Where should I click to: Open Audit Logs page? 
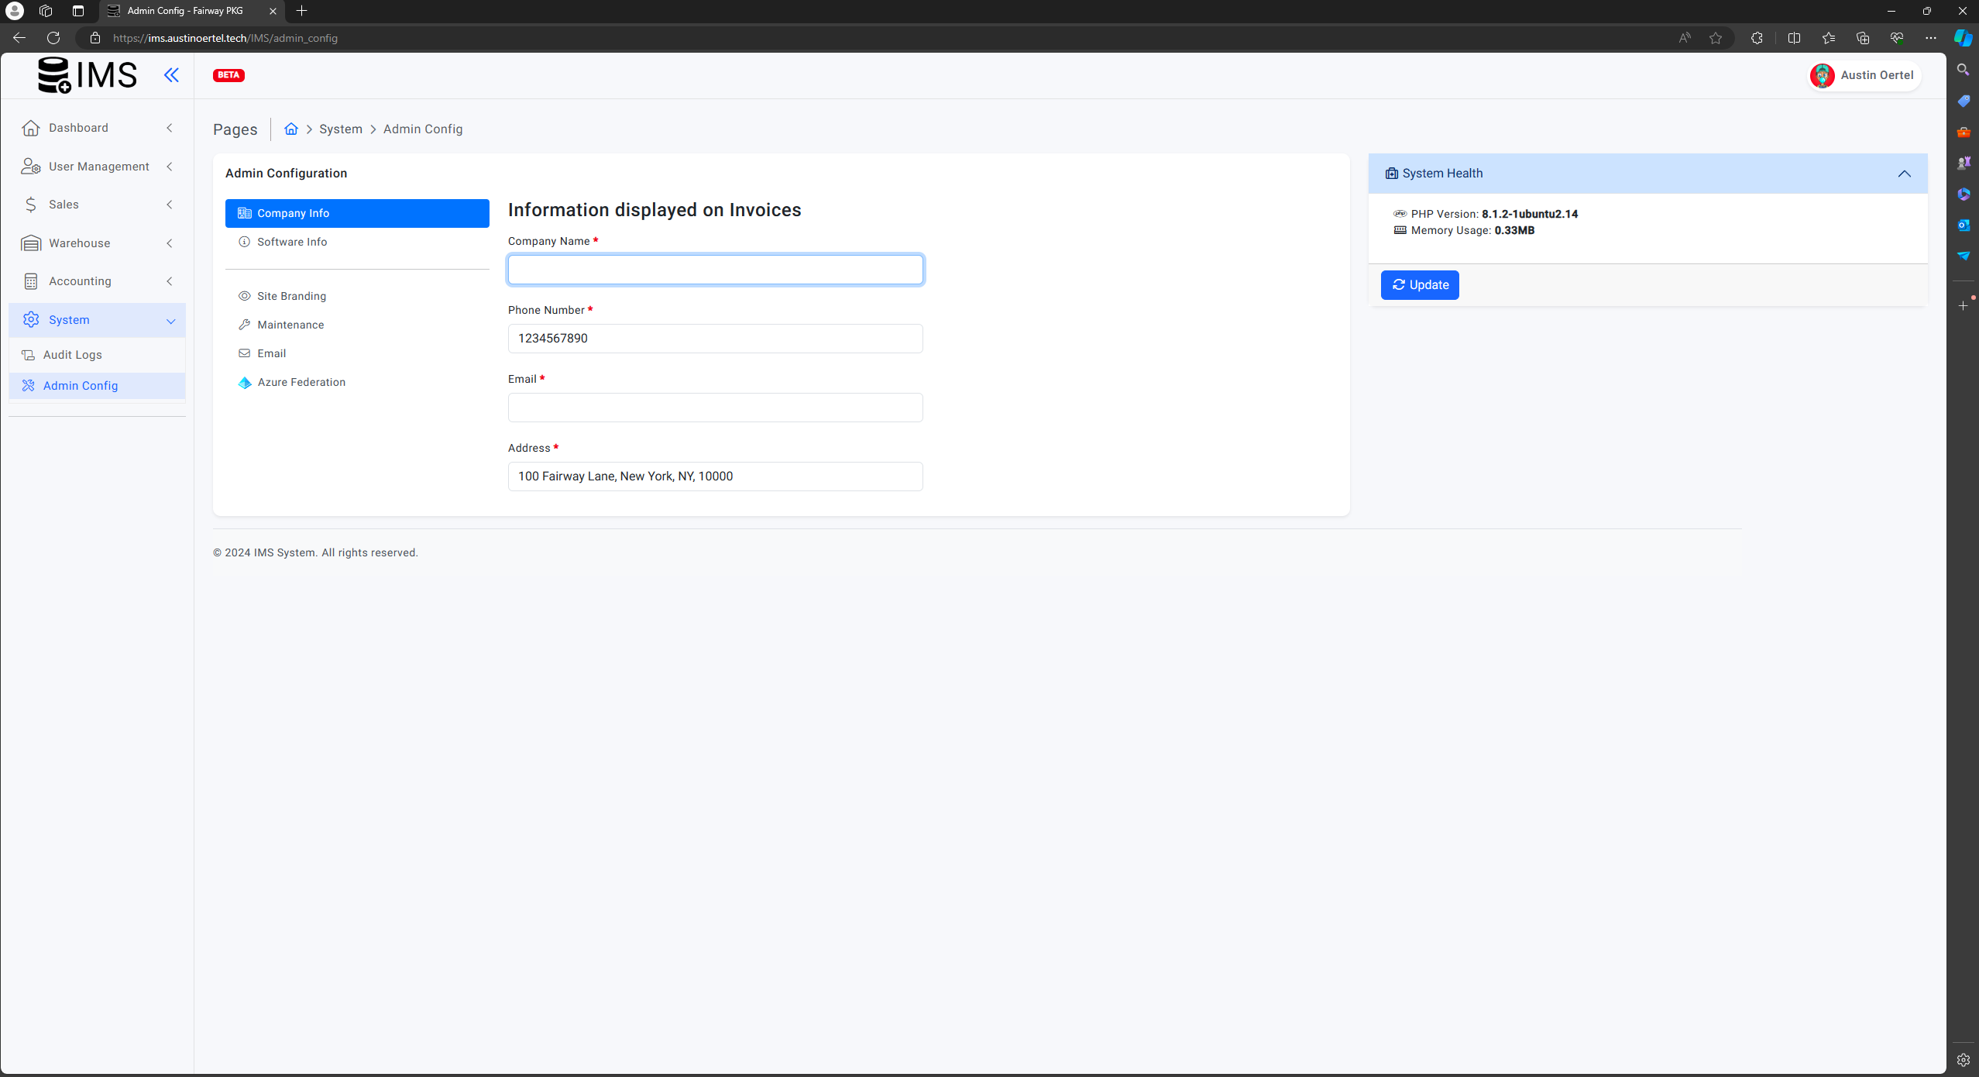(x=72, y=355)
